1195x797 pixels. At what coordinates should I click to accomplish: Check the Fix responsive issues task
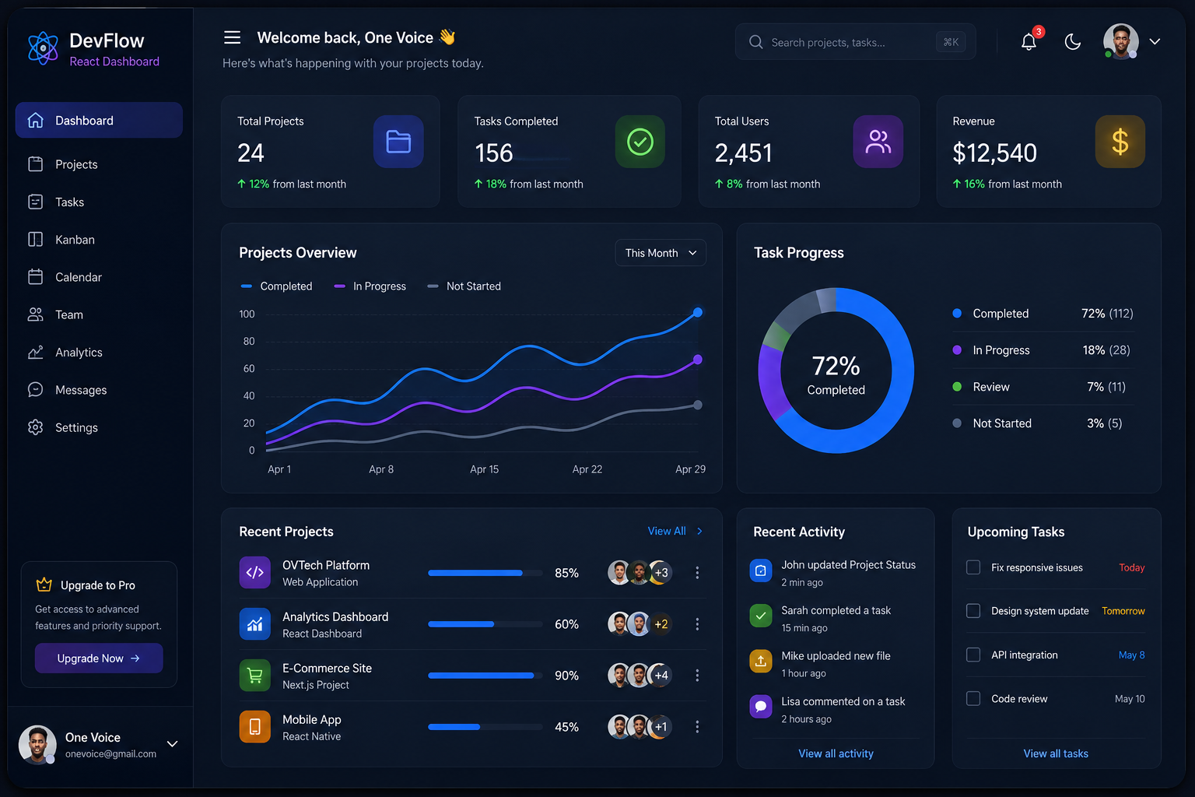973,567
